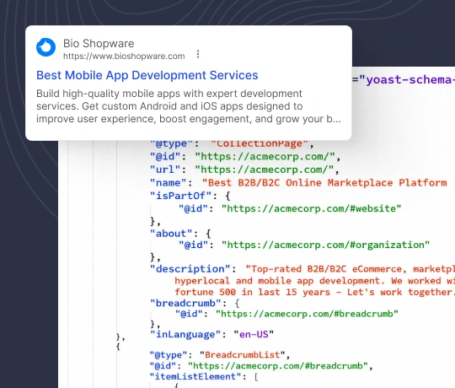The image size is (455, 388).
Task: Collapse the "itemListElement" array bracket
Action: click(x=256, y=377)
